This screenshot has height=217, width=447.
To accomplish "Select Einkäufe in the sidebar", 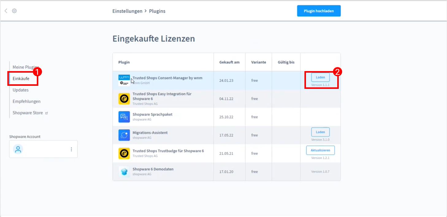I will 21,78.
